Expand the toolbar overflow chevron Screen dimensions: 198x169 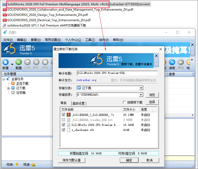click(x=192, y=60)
